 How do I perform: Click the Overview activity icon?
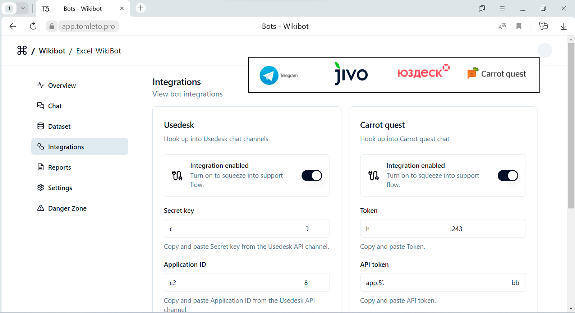41,85
